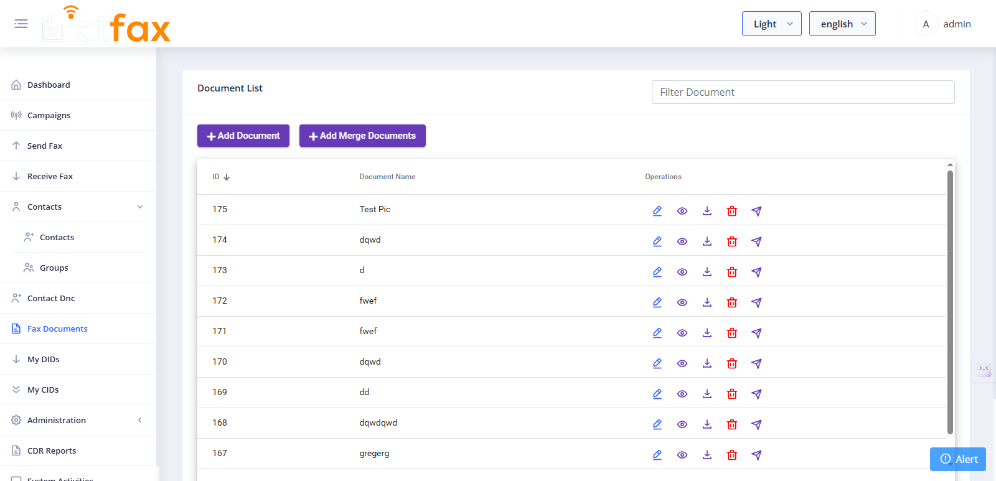Send the gregerg document via fax
The height and width of the screenshot is (481, 996).
pyautogui.click(x=756, y=455)
